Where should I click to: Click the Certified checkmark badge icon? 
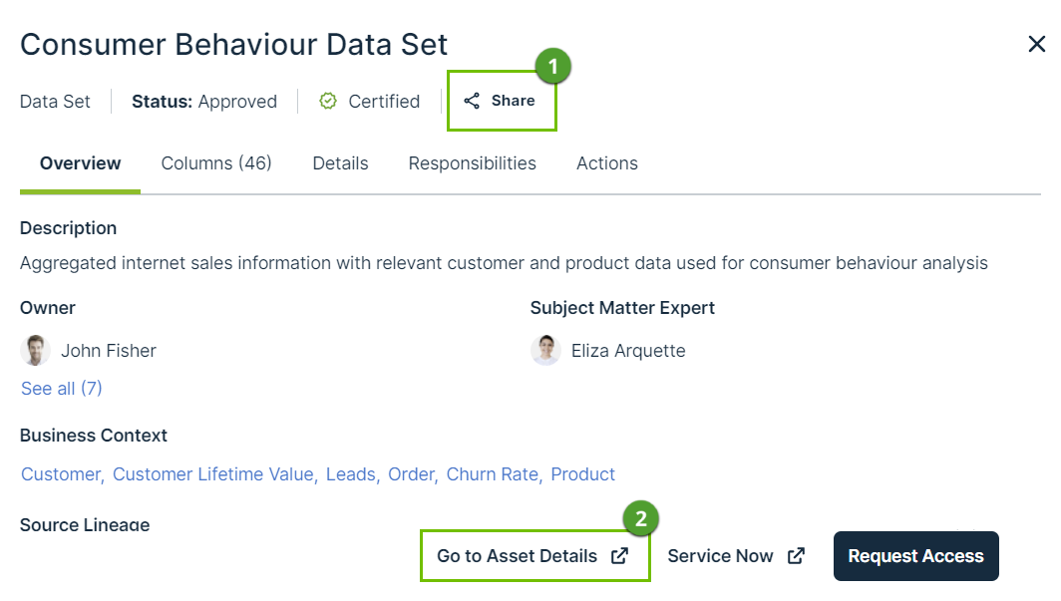click(328, 101)
